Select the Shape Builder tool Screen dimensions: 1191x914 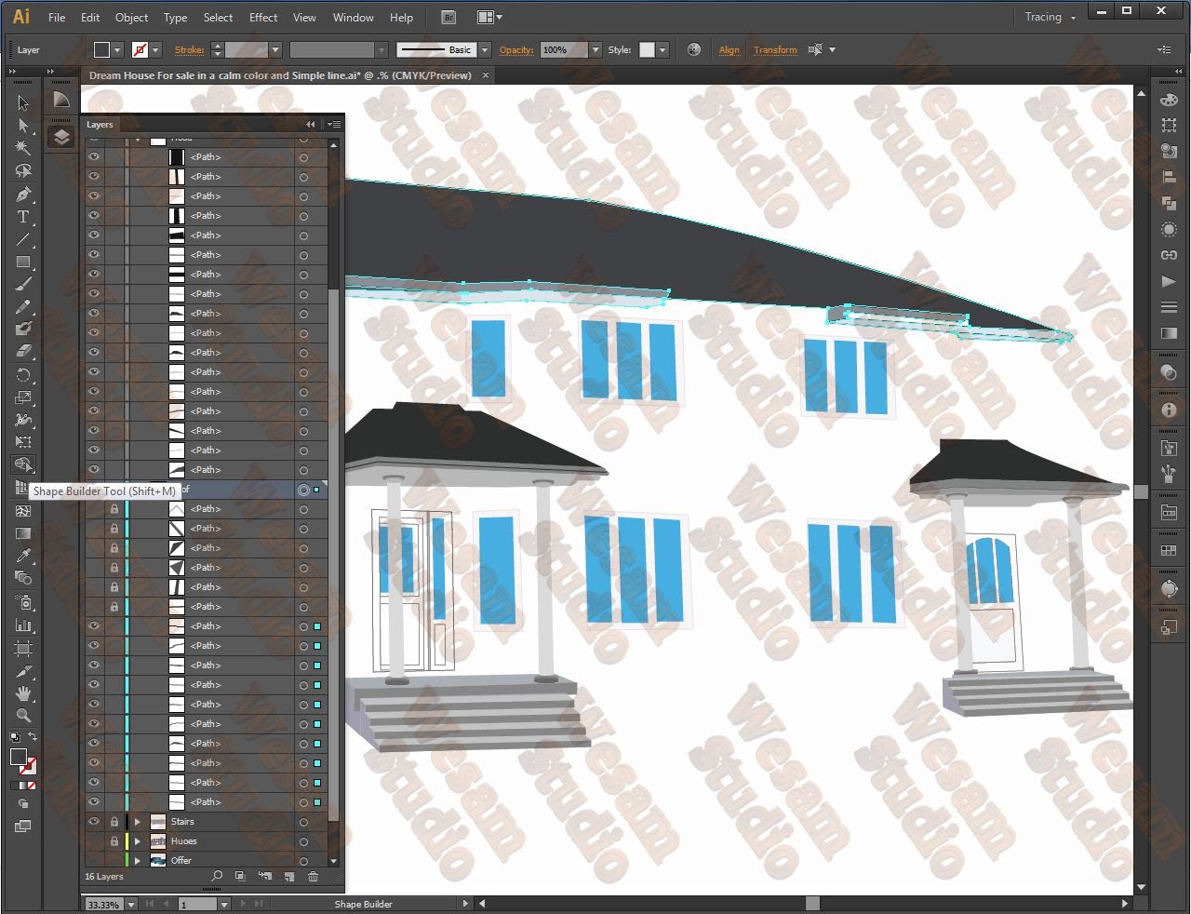click(23, 464)
